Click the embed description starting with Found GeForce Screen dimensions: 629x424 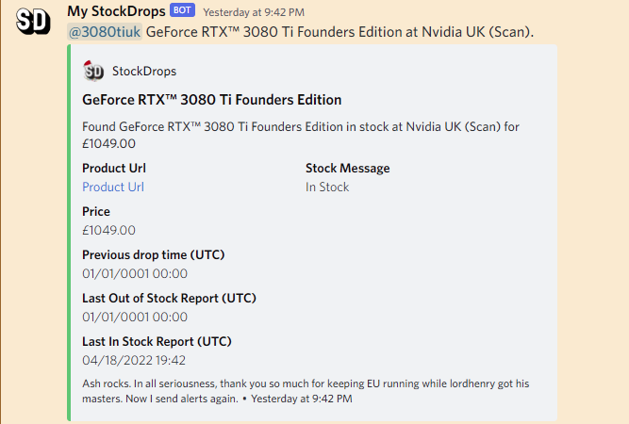coord(301,135)
